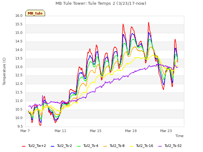
Task: Click the 13.0 y-axis tick label
Action: pyautogui.click(x=19, y=67)
